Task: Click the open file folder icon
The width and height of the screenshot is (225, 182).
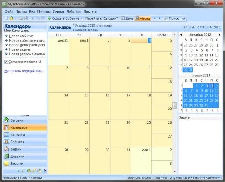Action: [x=11, y=18]
